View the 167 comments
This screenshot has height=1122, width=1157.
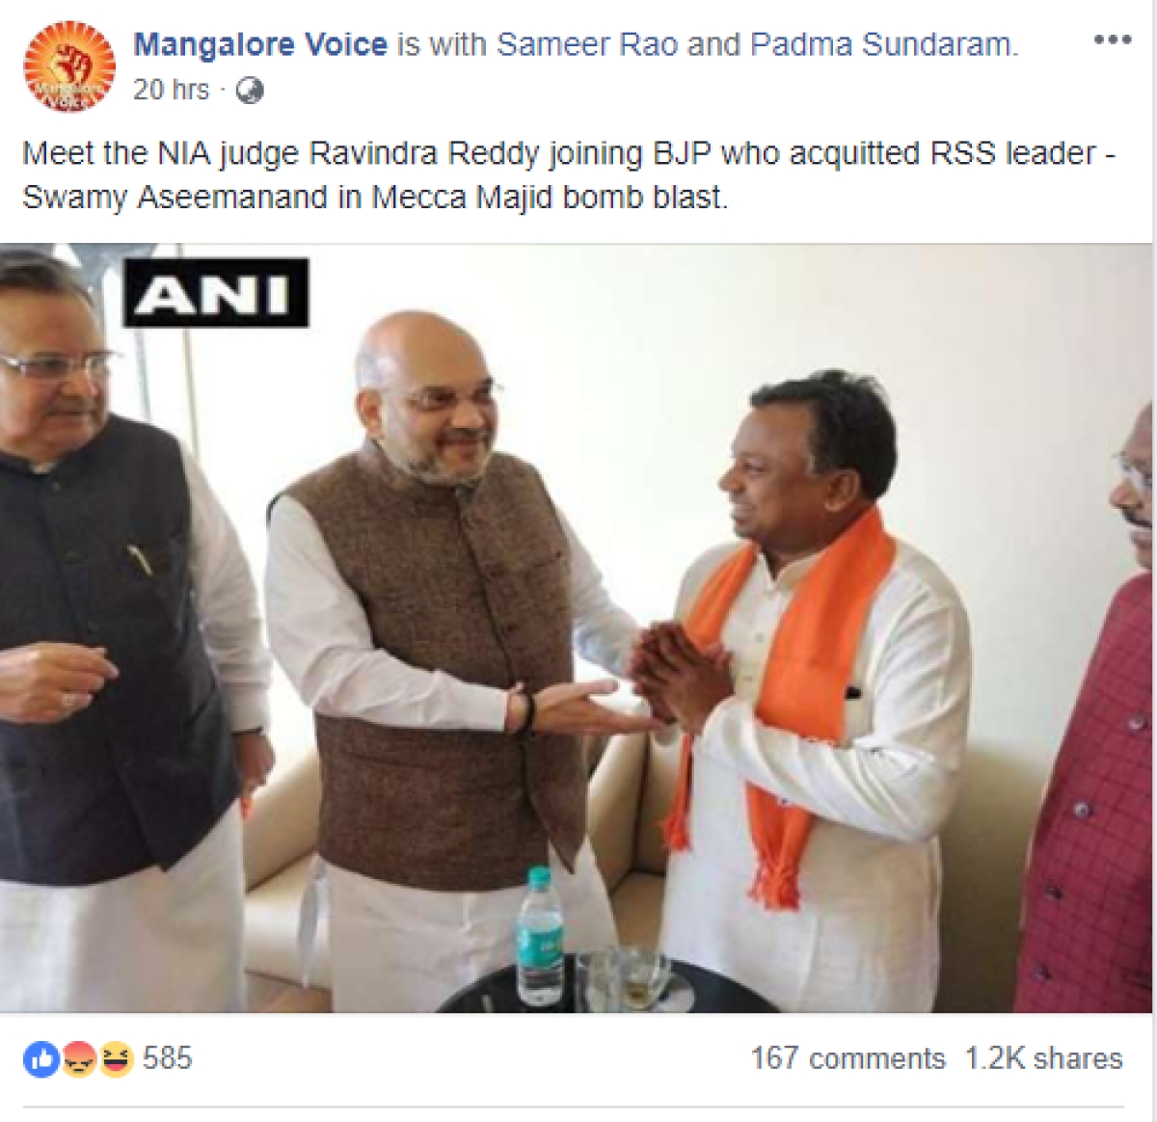(848, 1058)
